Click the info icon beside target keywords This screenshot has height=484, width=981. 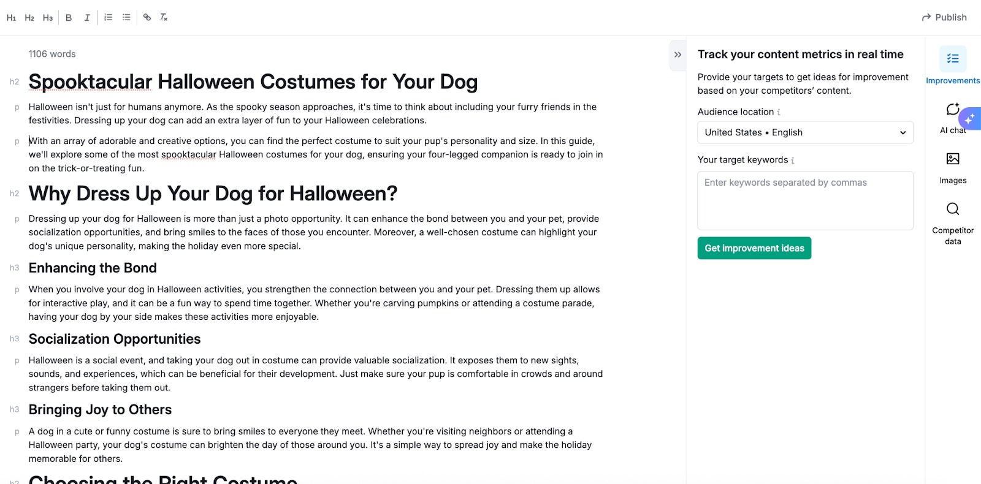(793, 161)
